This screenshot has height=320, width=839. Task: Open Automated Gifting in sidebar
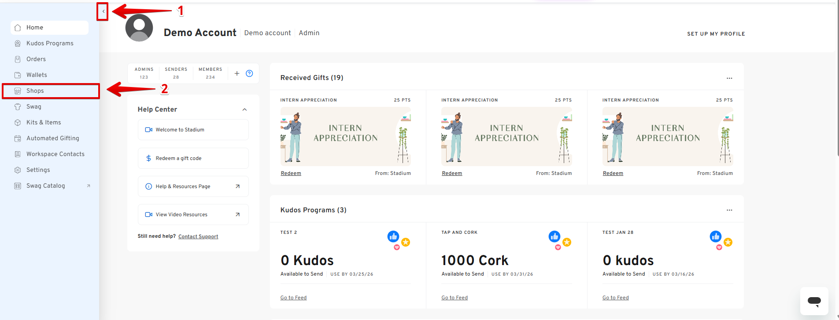coord(52,138)
